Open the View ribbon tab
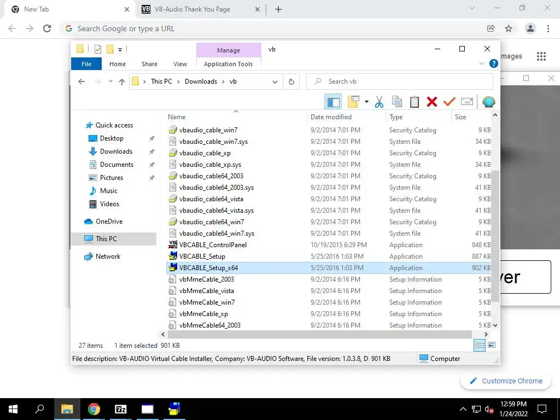Image resolution: width=560 pixels, height=420 pixels. point(180,64)
